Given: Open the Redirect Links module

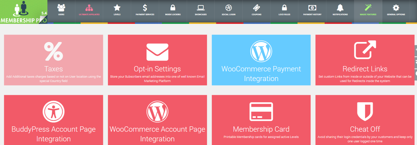Looking at the screenshot, I should click(365, 60).
